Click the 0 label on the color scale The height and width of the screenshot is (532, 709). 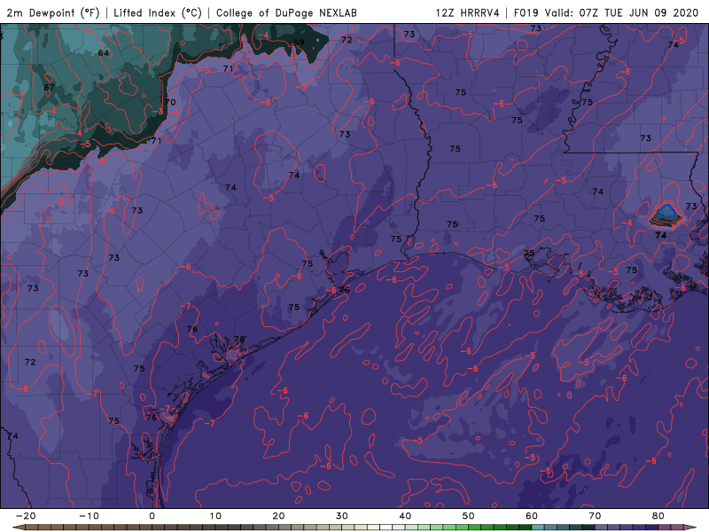(152, 516)
